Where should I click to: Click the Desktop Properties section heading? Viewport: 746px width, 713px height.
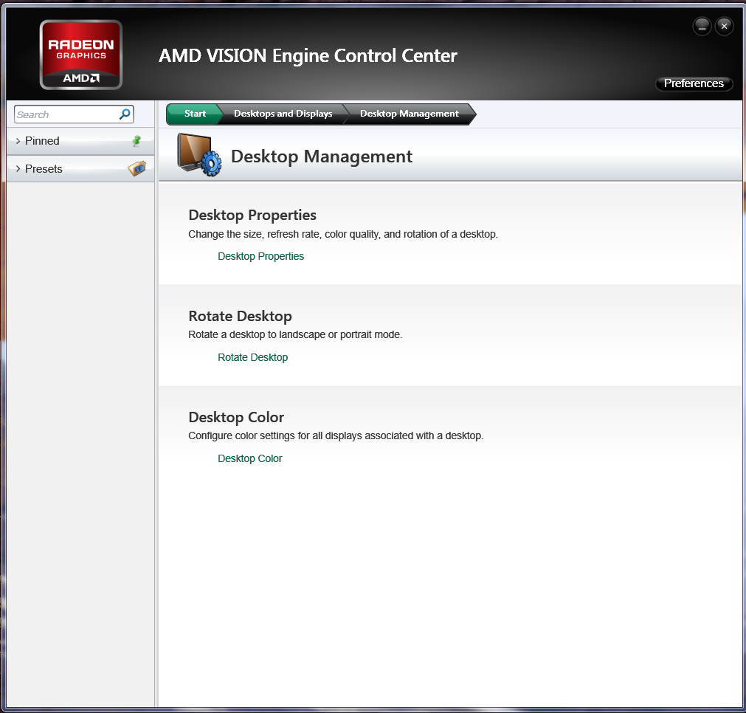(x=252, y=215)
